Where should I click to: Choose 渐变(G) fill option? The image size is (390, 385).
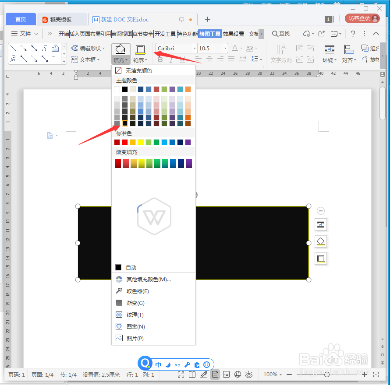click(x=153, y=303)
